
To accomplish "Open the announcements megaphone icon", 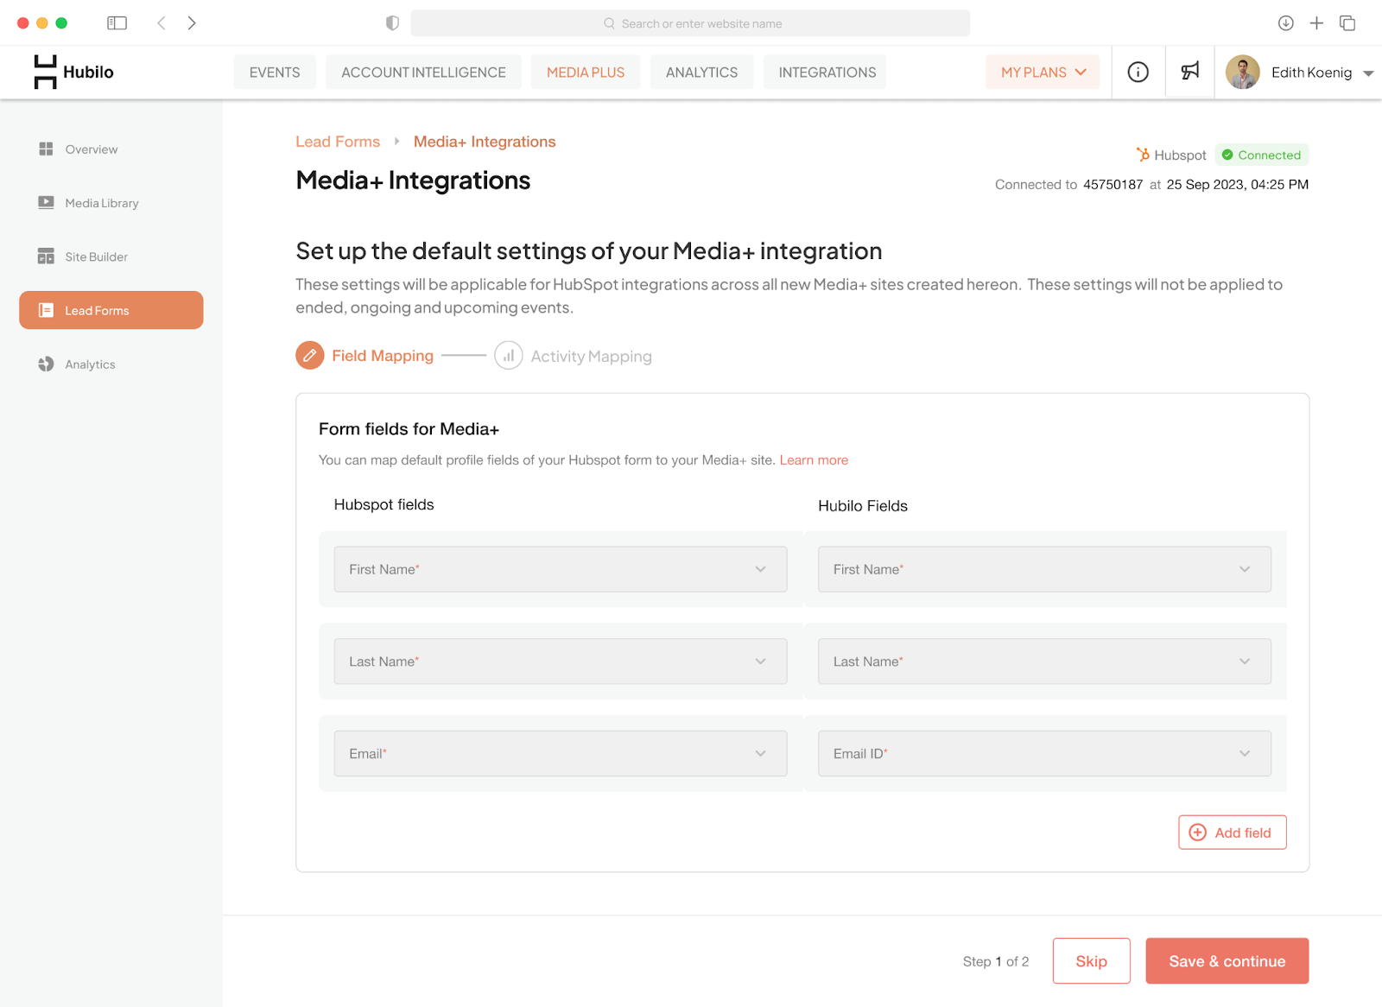I will click(1190, 72).
